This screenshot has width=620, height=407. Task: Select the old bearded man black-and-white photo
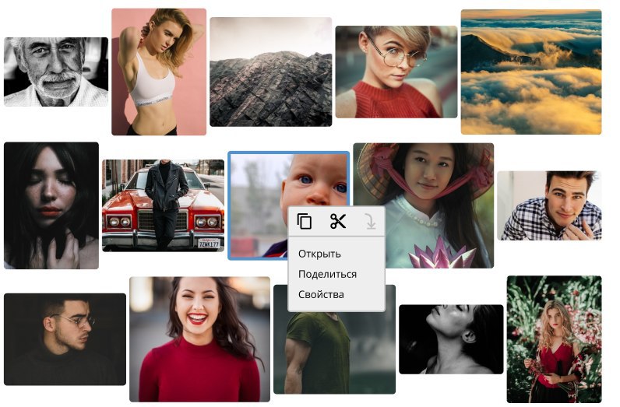tap(56, 72)
